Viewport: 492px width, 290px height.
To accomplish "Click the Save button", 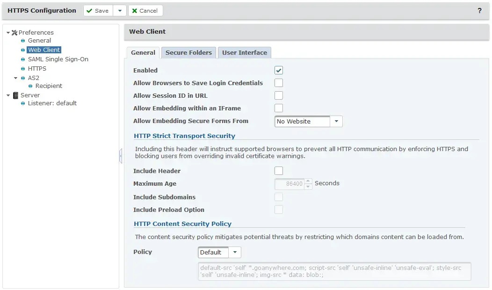I will tap(97, 10).
